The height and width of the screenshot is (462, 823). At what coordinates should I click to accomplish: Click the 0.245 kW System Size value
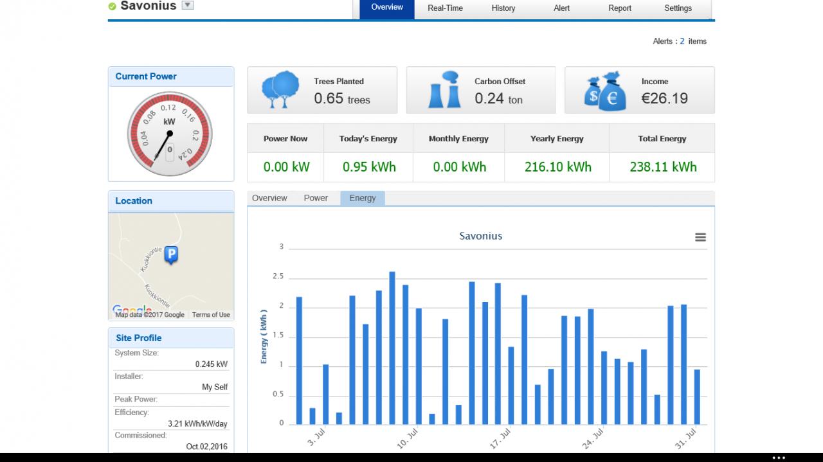click(x=212, y=364)
